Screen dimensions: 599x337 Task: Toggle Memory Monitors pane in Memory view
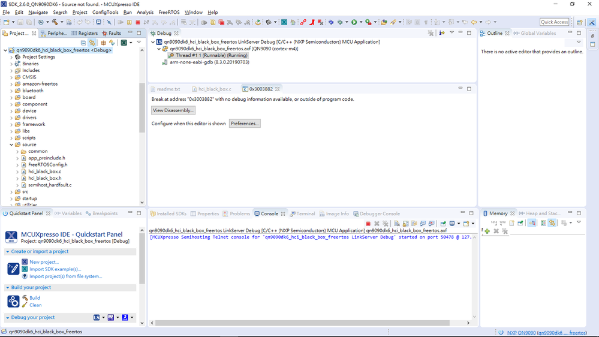point(532,222)
